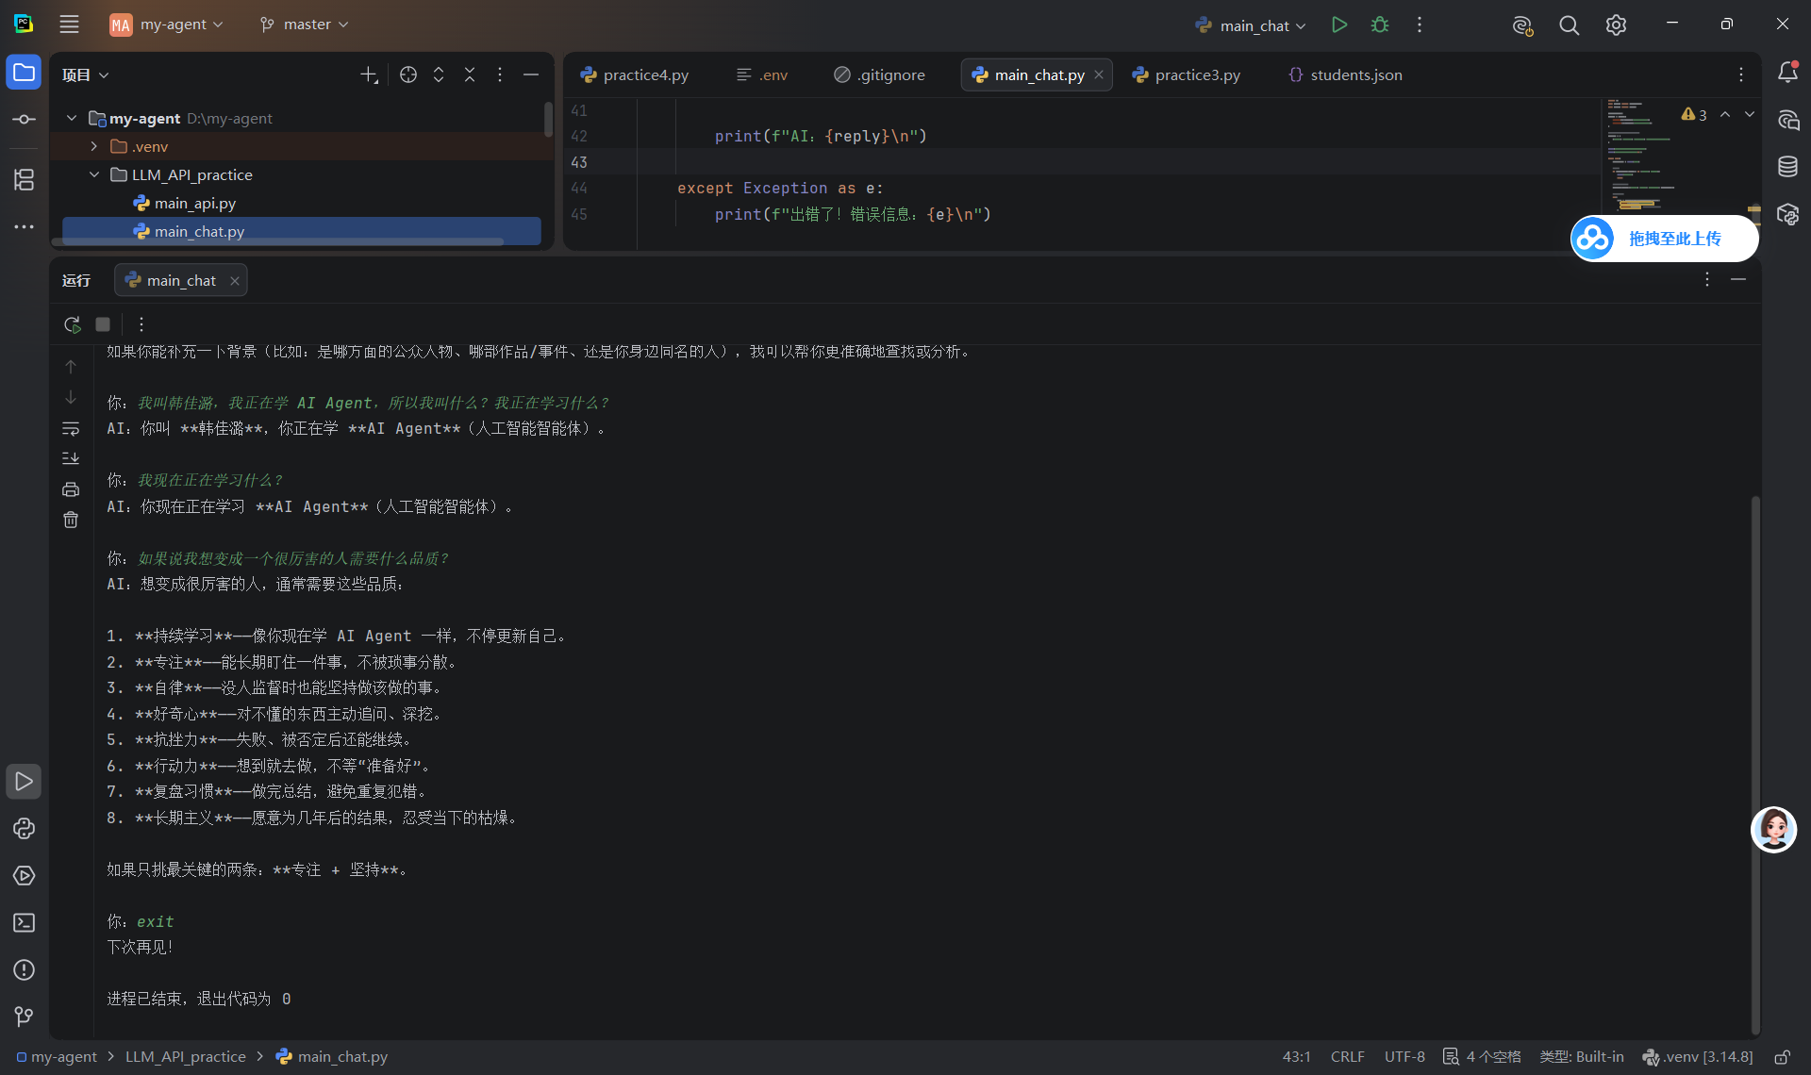Image resolution: width=1811 pixels, height=1075 pixels.
Task: Switch to practice3.py editor tab
Action: [1187, 74]
